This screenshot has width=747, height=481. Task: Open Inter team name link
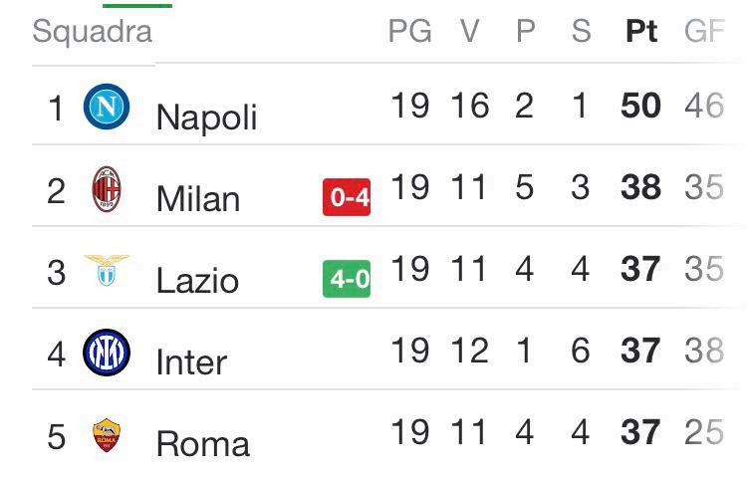coord(191,362)
